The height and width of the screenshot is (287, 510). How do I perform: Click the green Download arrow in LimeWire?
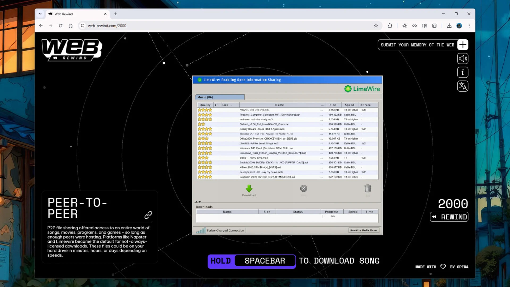[249, 189]
